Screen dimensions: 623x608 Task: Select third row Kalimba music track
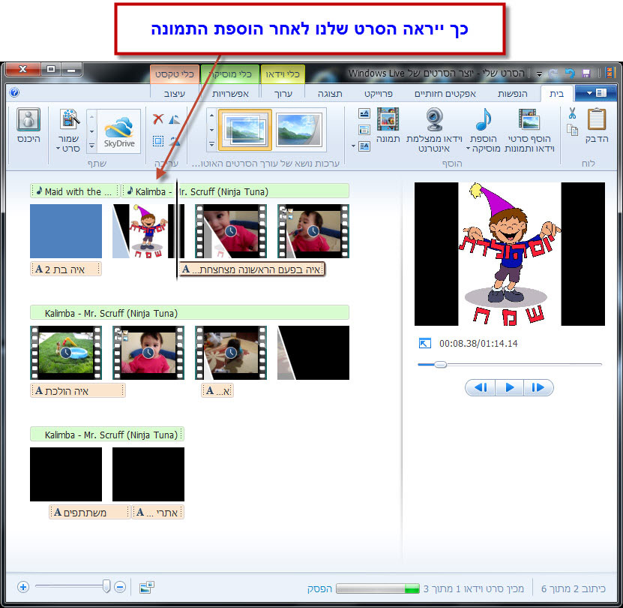point(107,435)
